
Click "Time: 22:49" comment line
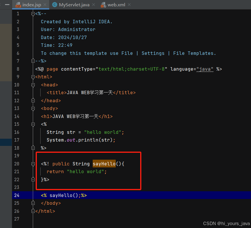[x=57, y=45]
